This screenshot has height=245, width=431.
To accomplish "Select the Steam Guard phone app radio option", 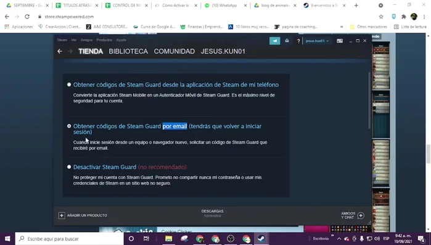I will 69,85.
